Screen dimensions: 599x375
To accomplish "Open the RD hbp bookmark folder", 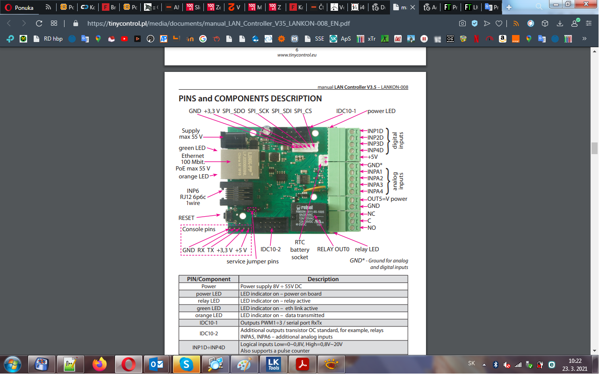I will coord(49,39).
